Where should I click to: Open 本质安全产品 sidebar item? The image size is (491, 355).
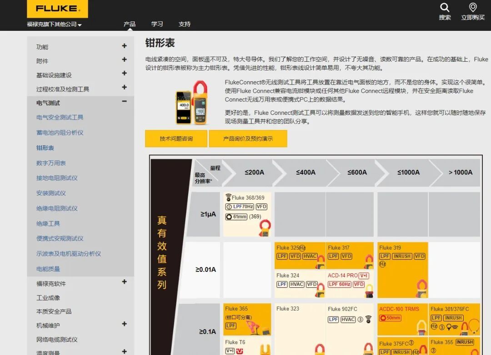click(x=54, y=311)
